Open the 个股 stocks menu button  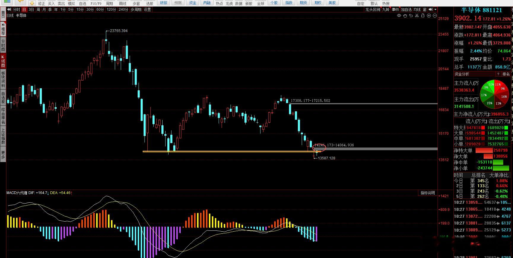coord(274,3)
